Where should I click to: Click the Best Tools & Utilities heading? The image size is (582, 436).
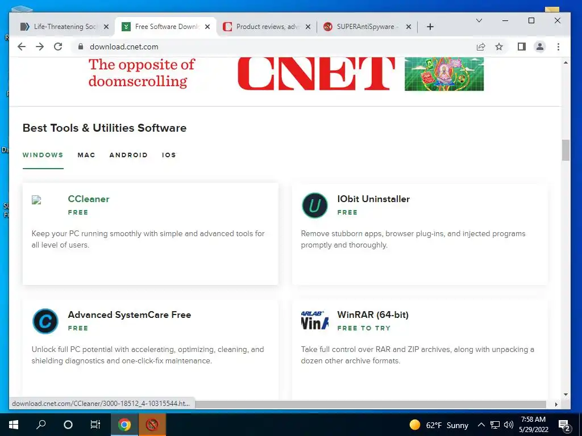(105, 128)
